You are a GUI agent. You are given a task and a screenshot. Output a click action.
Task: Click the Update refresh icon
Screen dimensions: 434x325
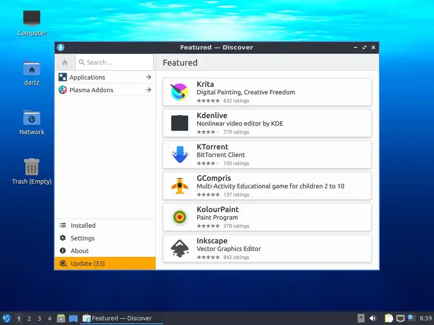click(63, 263)
